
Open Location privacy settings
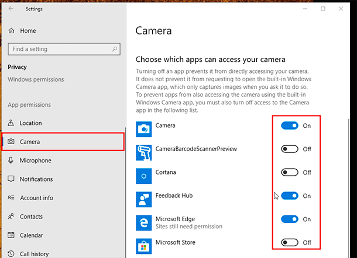tap(30, 123)
